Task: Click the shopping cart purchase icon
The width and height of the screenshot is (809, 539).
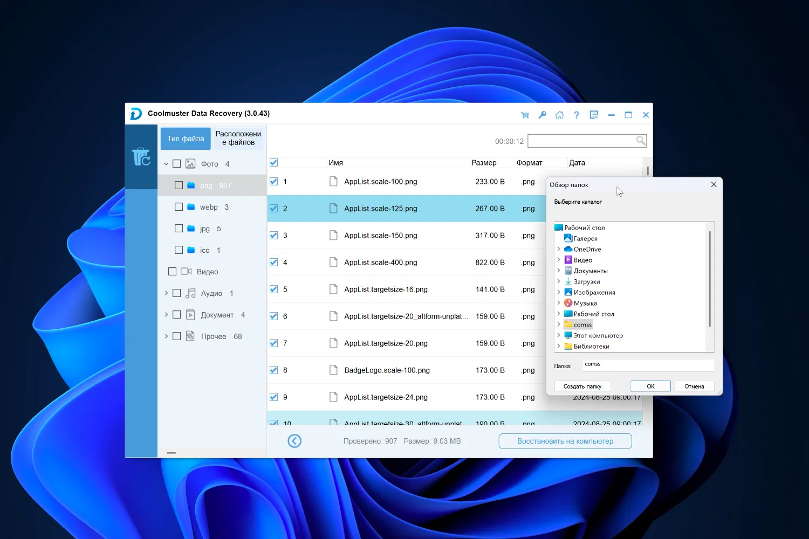Action: tap(525, 115)
